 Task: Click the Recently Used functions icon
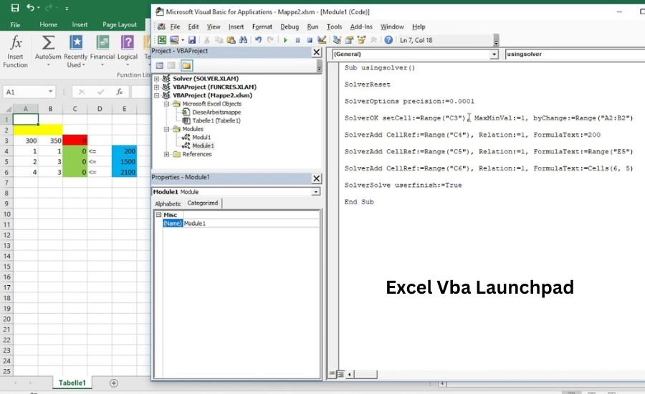76,42
